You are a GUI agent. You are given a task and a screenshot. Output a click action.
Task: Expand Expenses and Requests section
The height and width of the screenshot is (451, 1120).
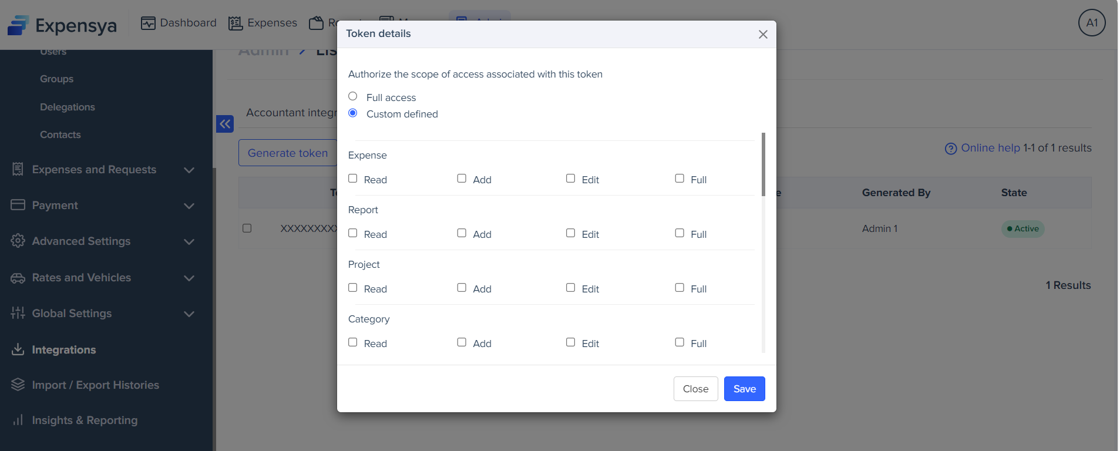189,170
